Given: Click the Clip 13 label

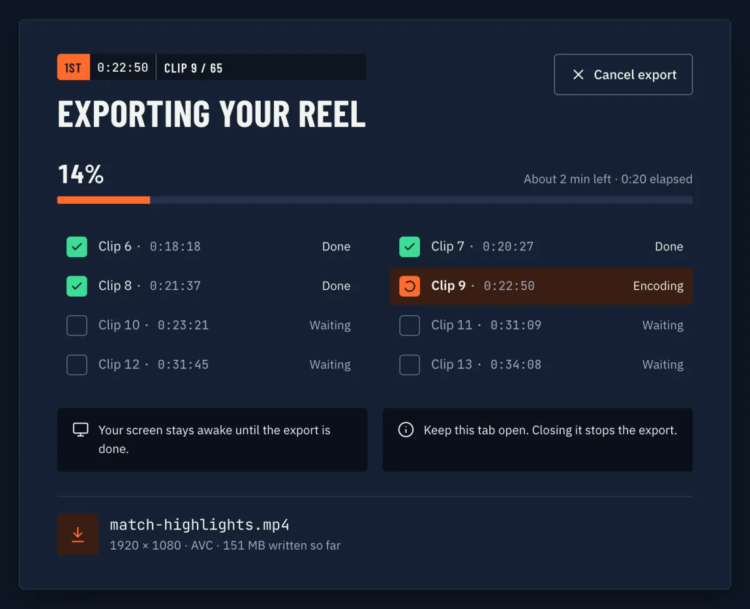Looking at the screenshot, I should tap(452, 364).
